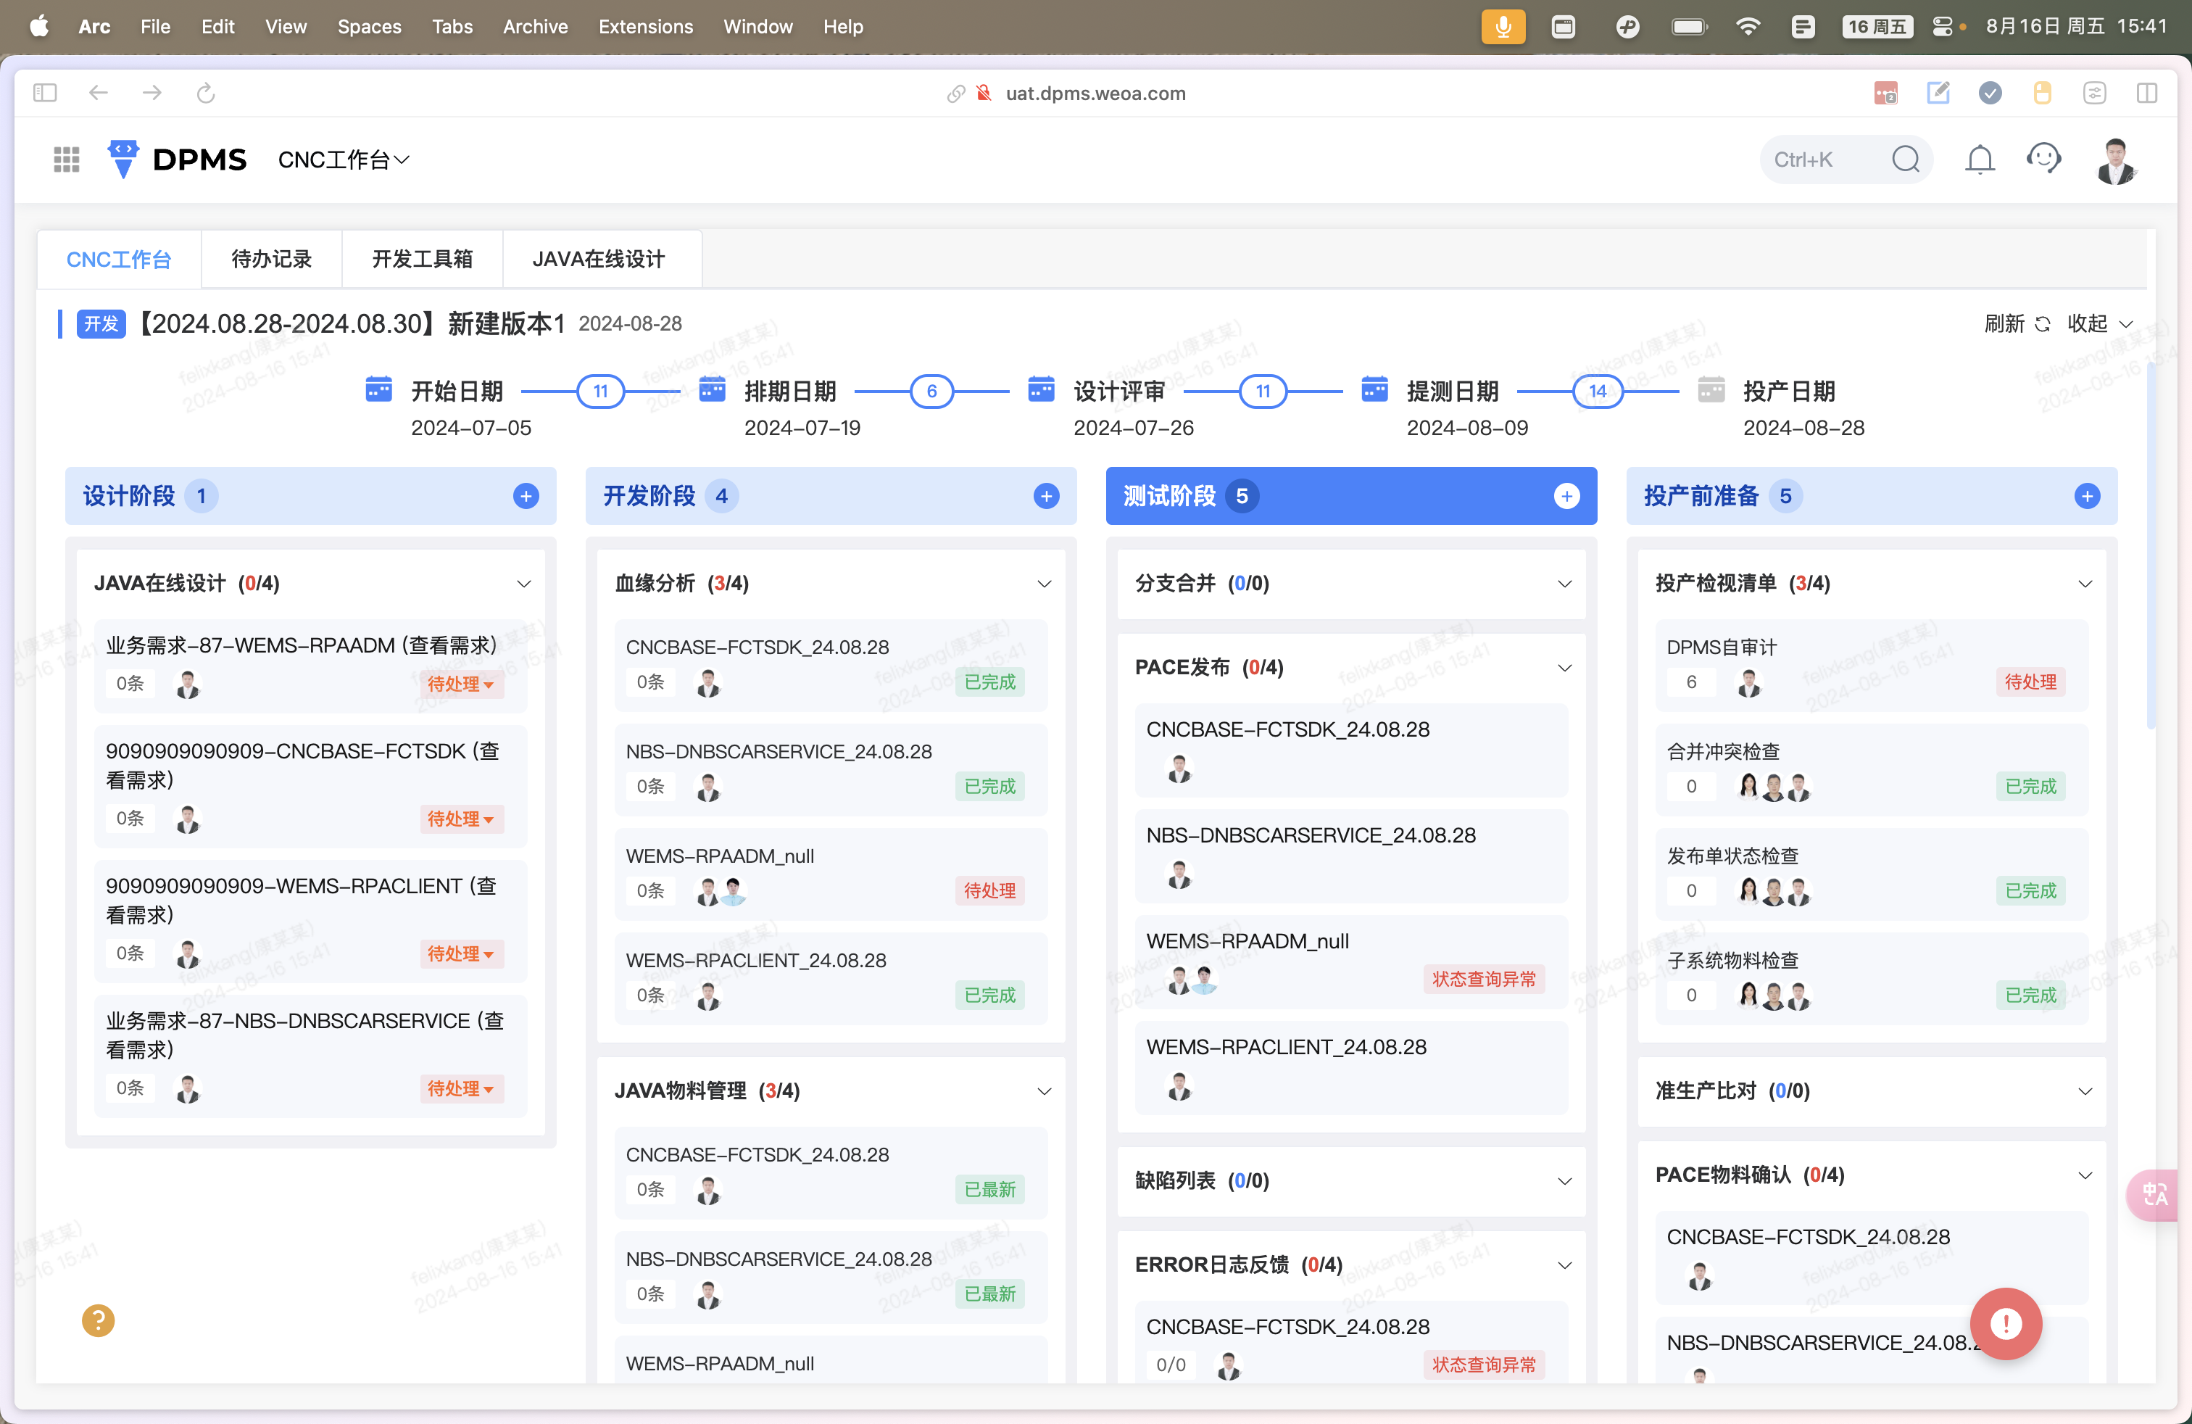Reload the current page
The height and width of the screenshot is (1424, 2192).
coord(207,93)
